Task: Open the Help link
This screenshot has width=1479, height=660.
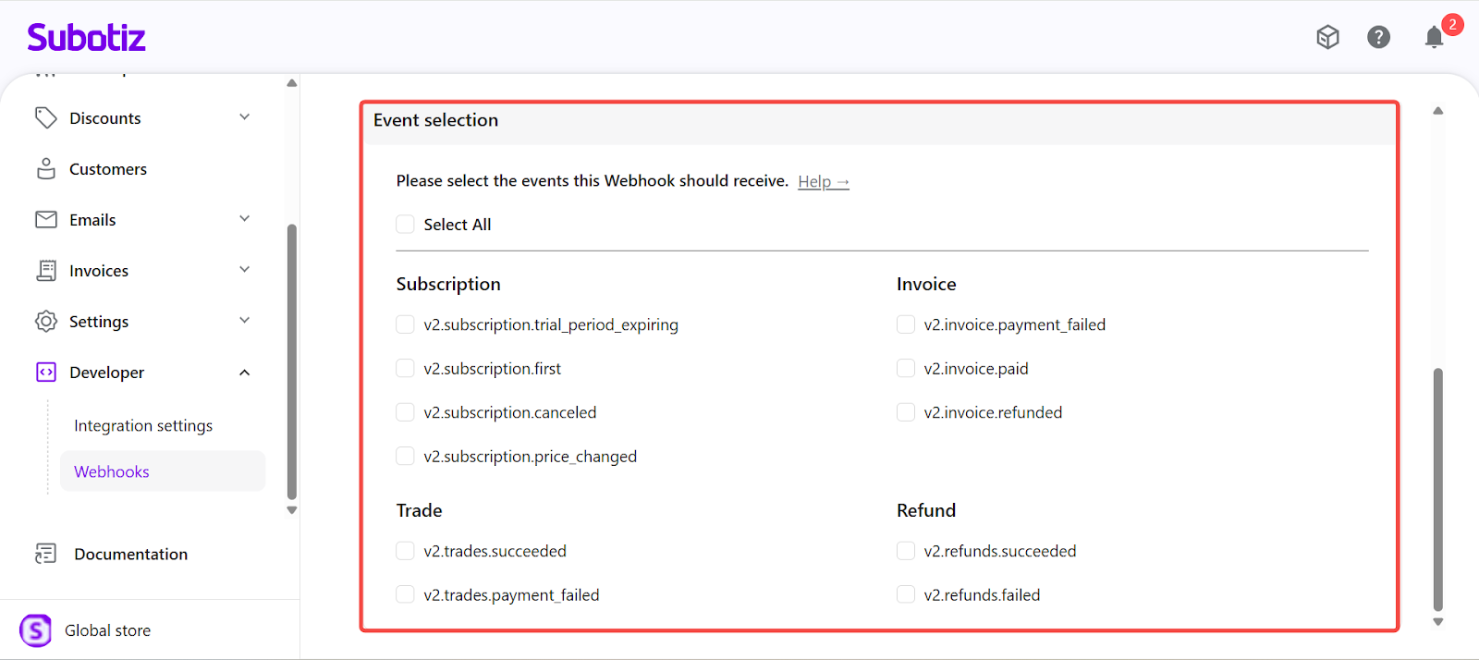Action: click(x=823, y=182)
